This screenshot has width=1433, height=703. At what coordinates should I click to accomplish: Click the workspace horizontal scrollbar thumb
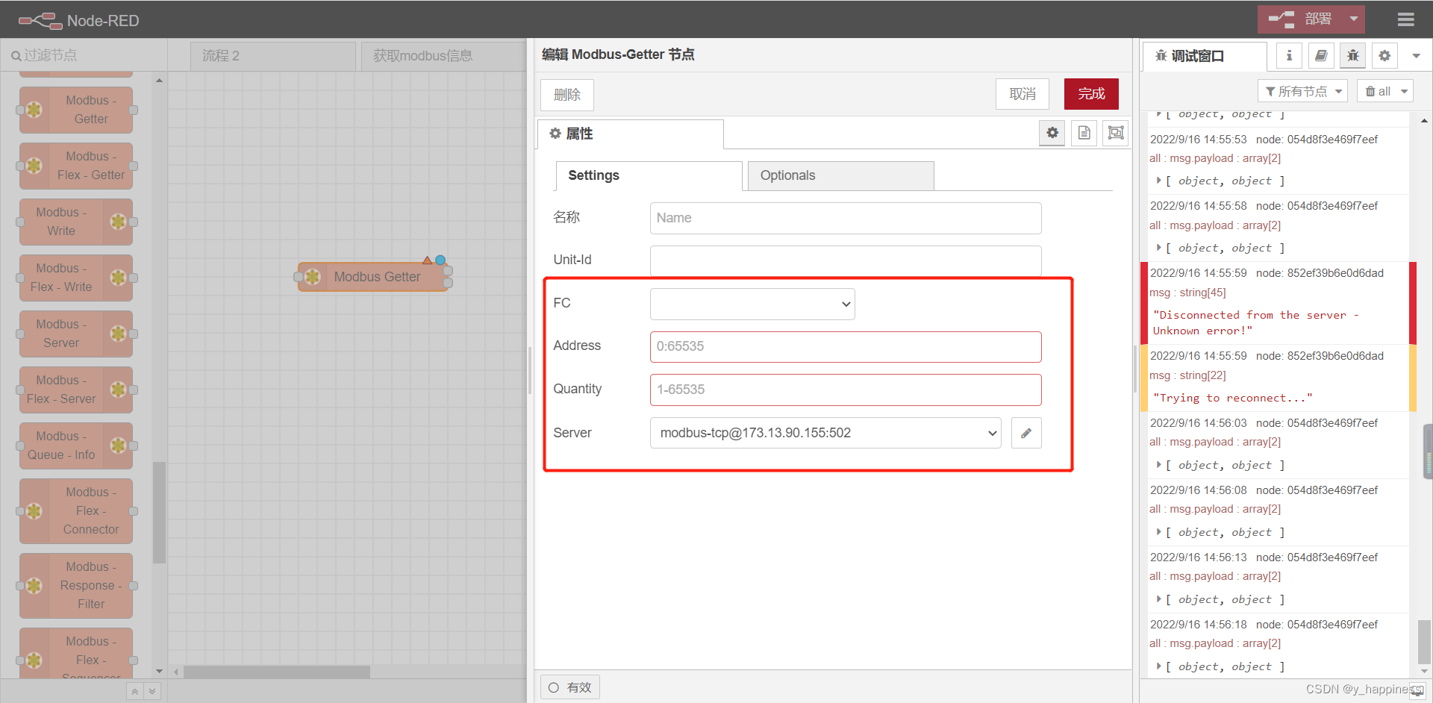click(x=277, y=672)
